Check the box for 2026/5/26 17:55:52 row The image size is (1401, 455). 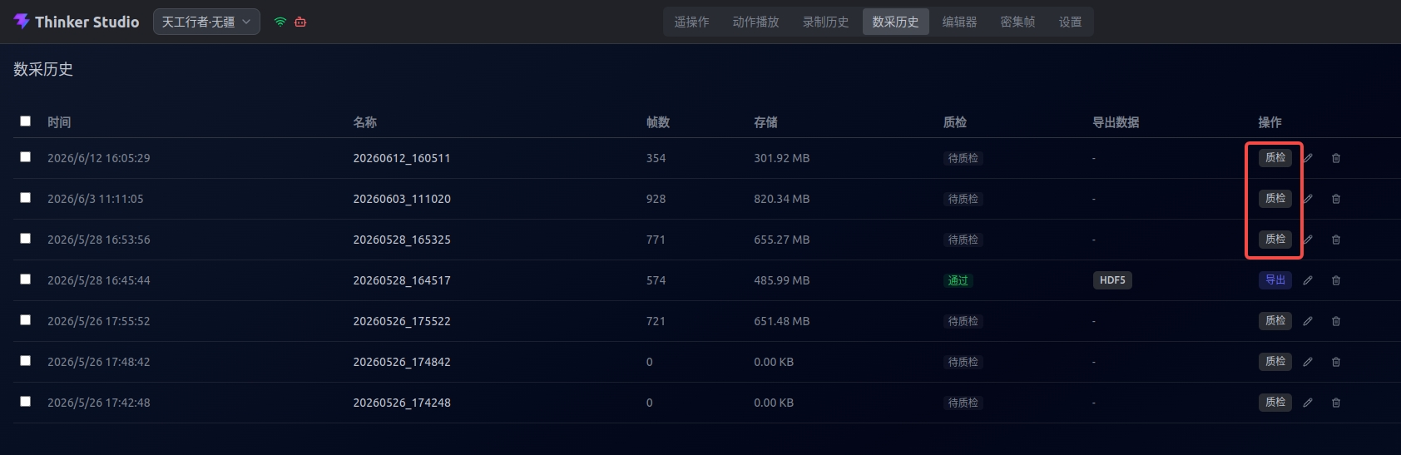coord(26,320)
